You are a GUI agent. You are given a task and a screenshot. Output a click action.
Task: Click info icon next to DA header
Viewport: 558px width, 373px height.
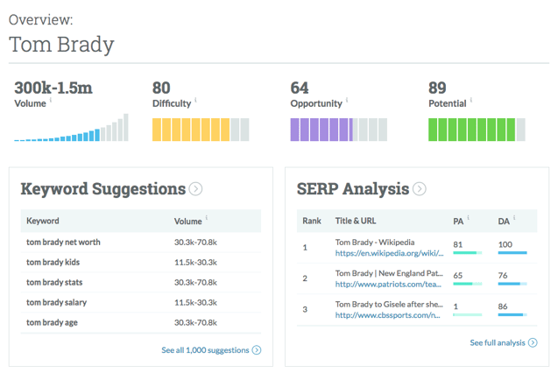coord(514,218)
